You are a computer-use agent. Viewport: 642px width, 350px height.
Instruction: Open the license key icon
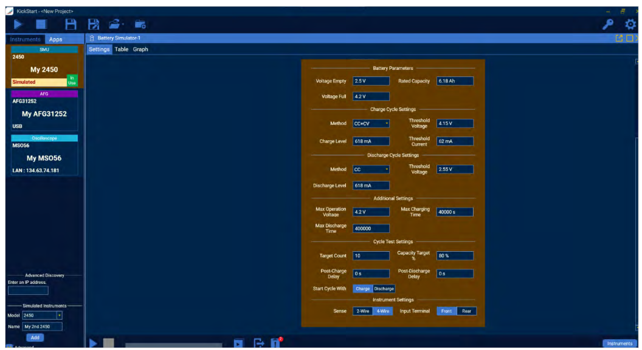pyautogui.click(x=606, y=24)
